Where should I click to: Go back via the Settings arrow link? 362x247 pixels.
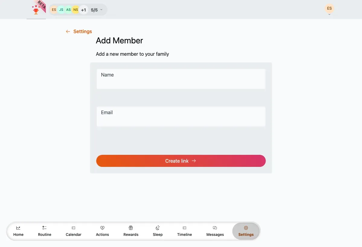pyautogui.click(x=79, y=31)
